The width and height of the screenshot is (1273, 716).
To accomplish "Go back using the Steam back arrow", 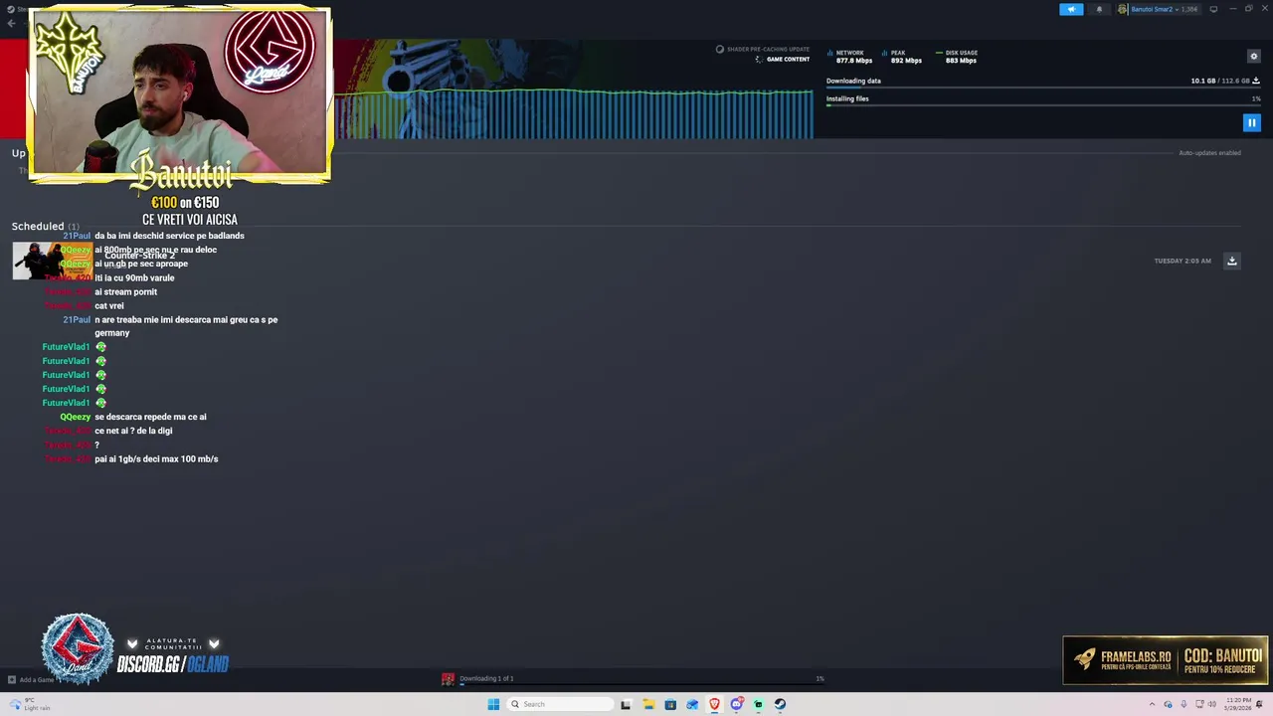I will pos(10,23).
